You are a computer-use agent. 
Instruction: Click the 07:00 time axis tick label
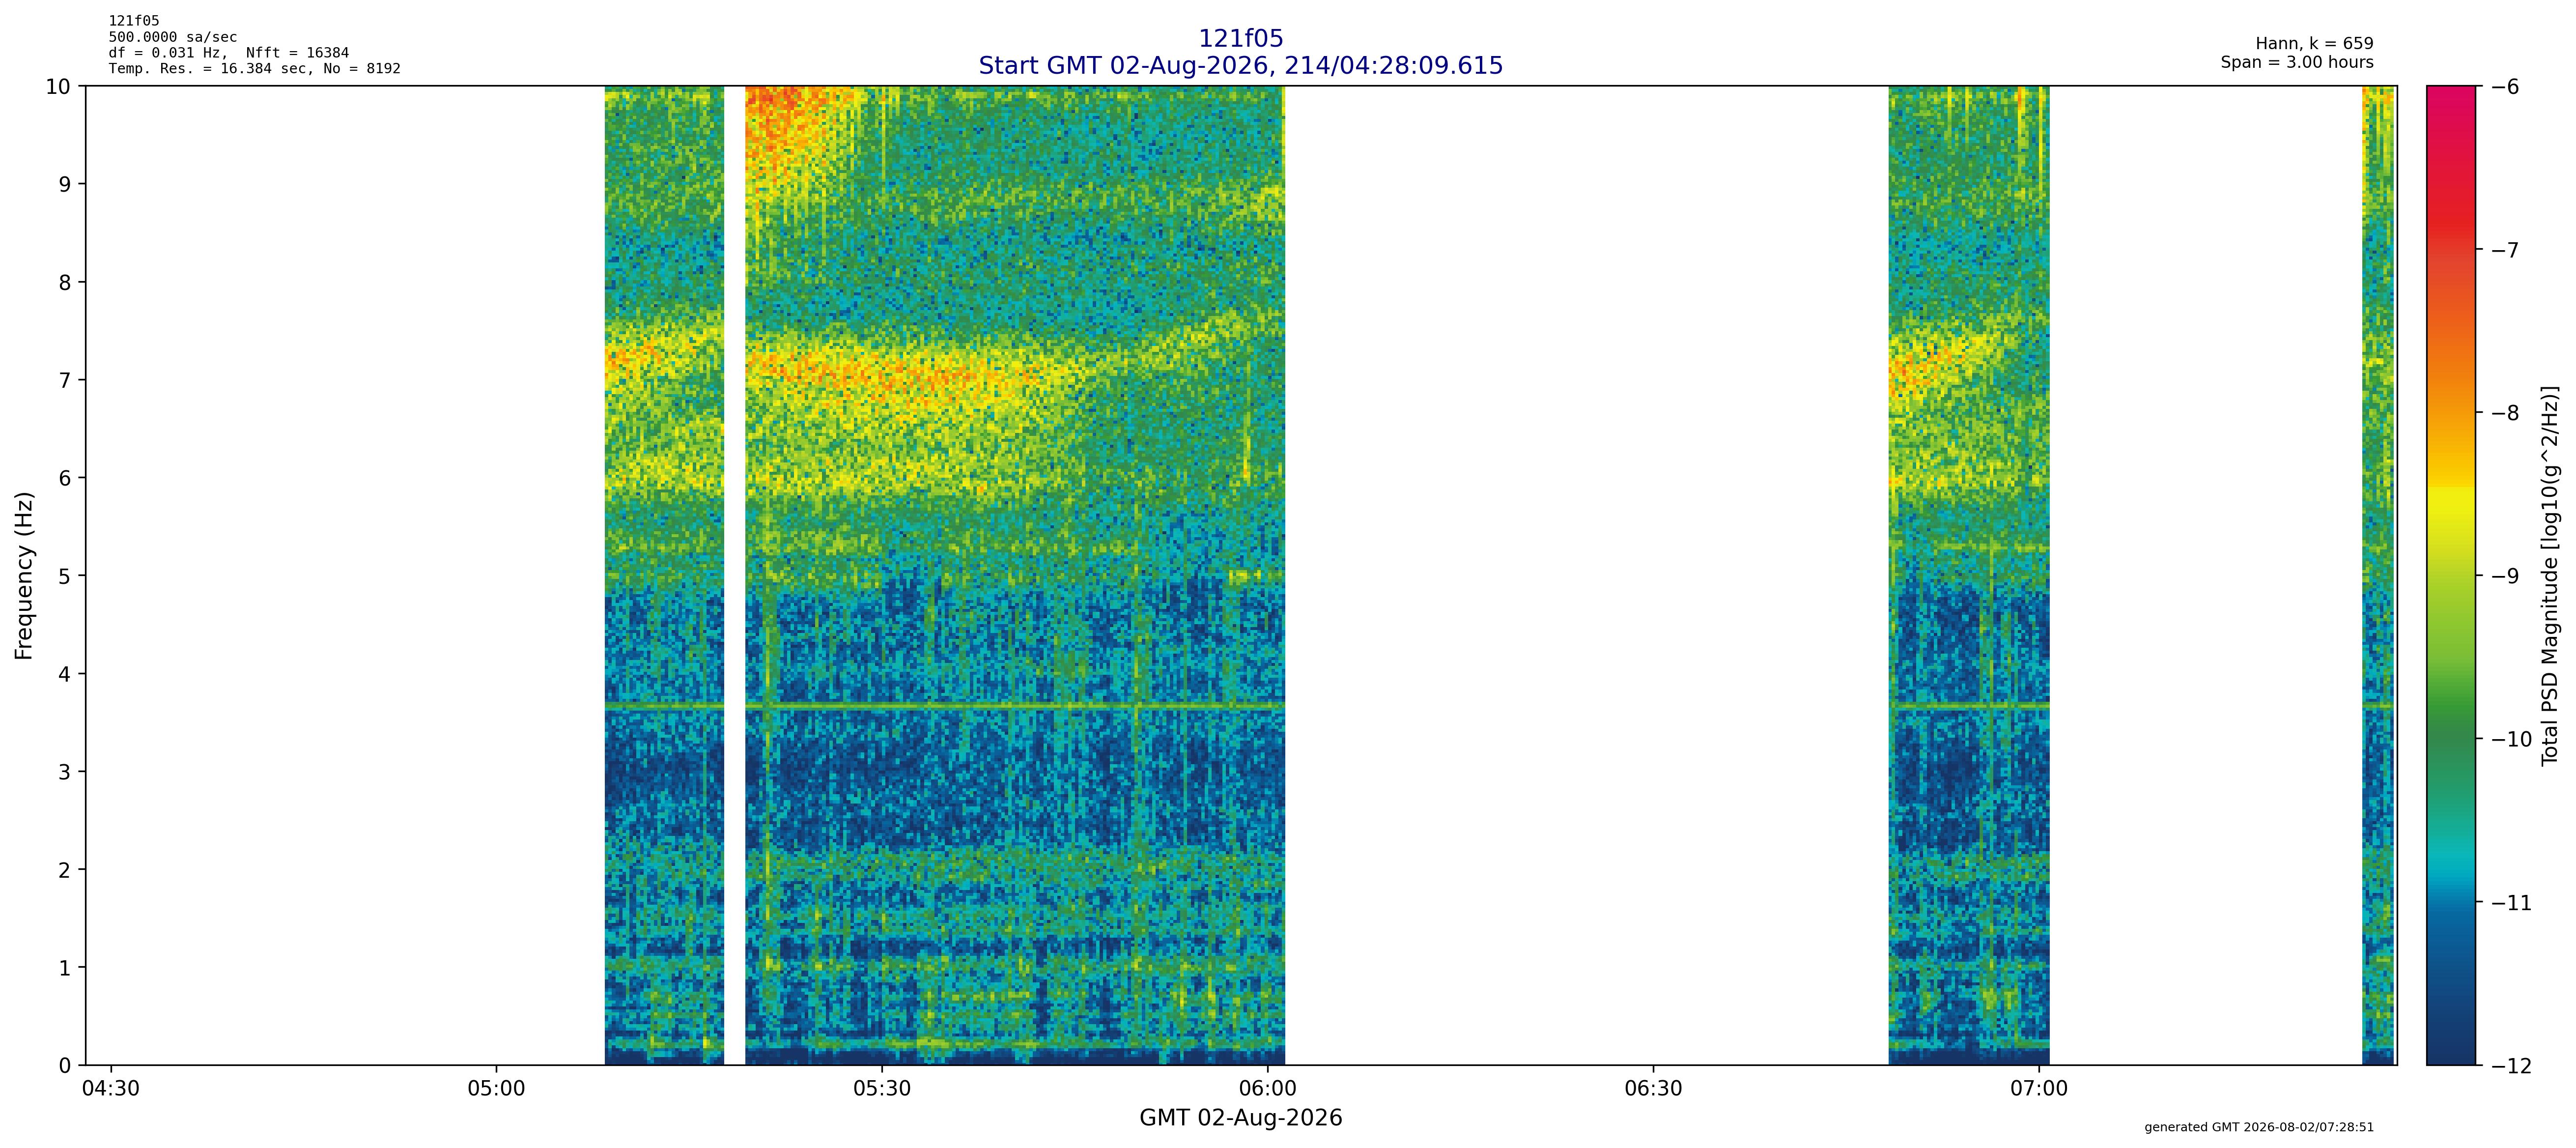tap(2039, 1089)
